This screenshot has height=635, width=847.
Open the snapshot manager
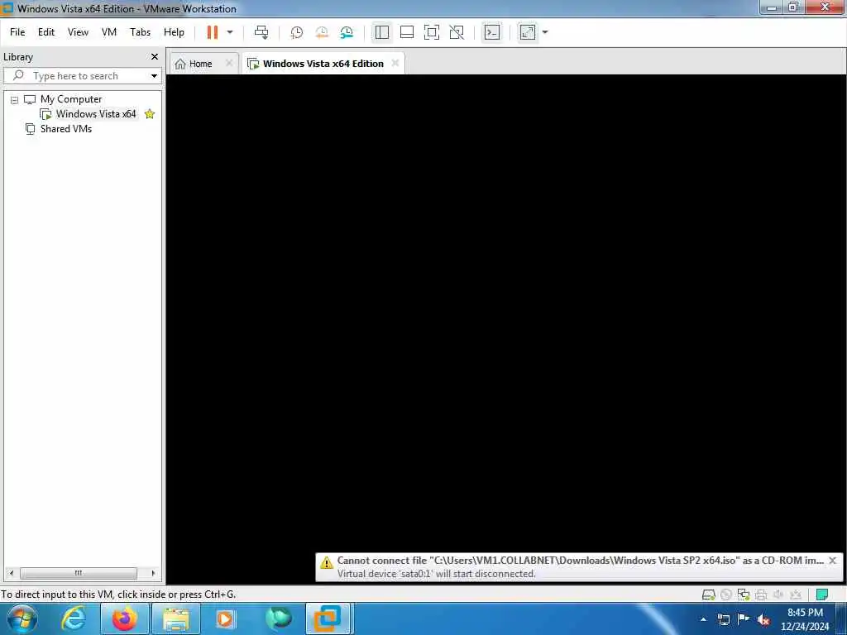(x=347, y=32)
